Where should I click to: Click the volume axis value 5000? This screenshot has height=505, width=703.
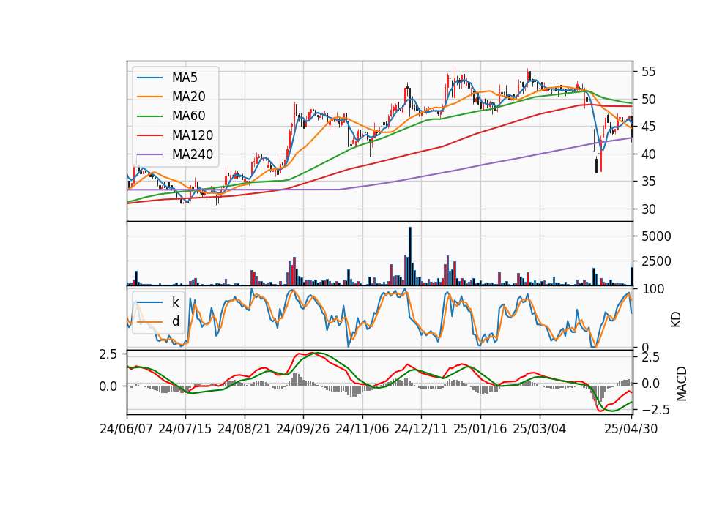coord(656,236)
